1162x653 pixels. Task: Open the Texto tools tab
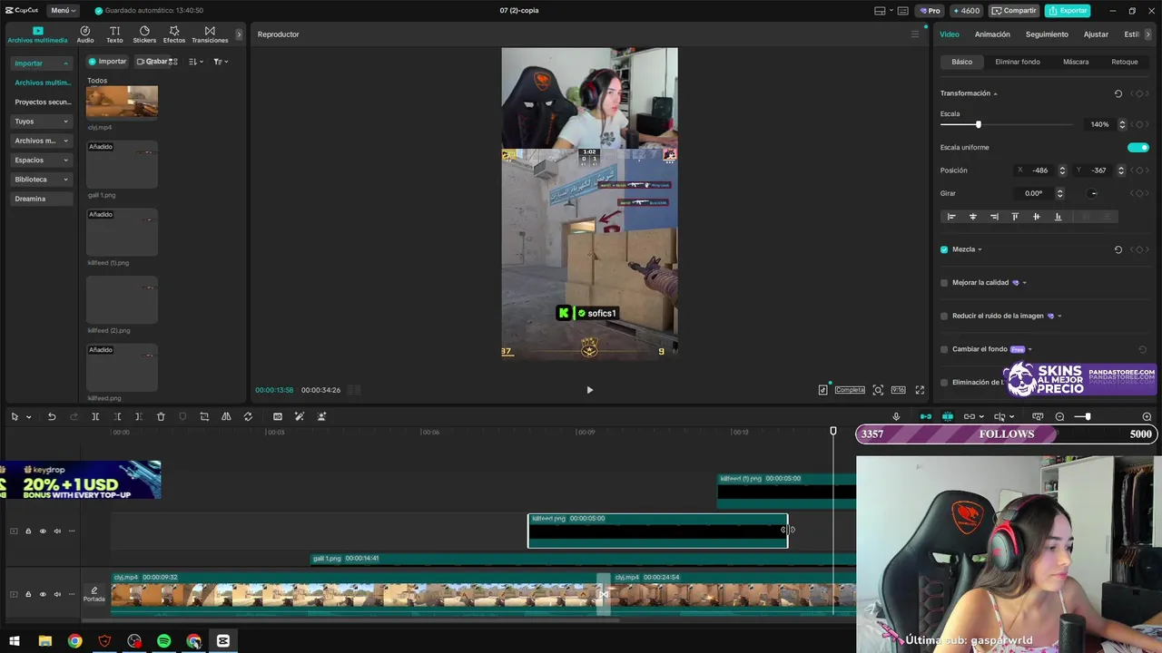tap(114, 34)
